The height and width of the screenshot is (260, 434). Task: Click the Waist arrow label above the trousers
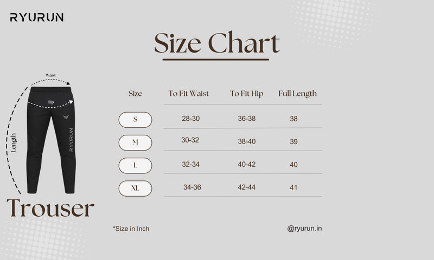click(50, 75)
